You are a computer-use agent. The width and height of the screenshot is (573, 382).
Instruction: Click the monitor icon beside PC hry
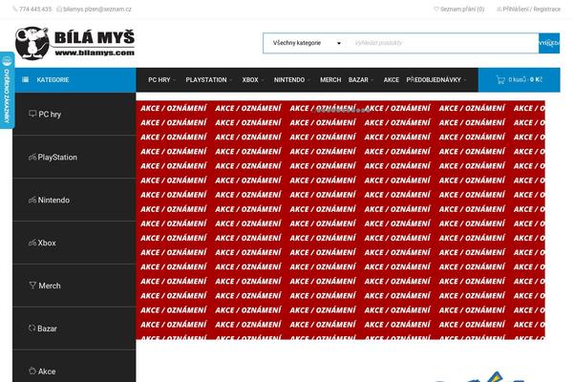(32, 114)
